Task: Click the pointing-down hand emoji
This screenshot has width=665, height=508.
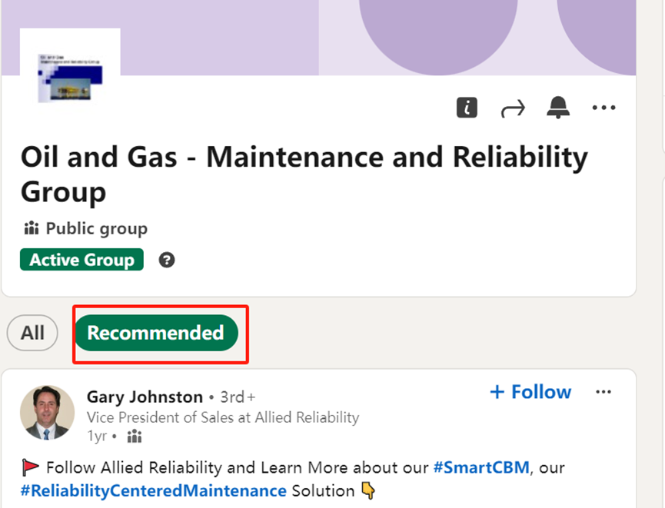Action: coord(369,490)
